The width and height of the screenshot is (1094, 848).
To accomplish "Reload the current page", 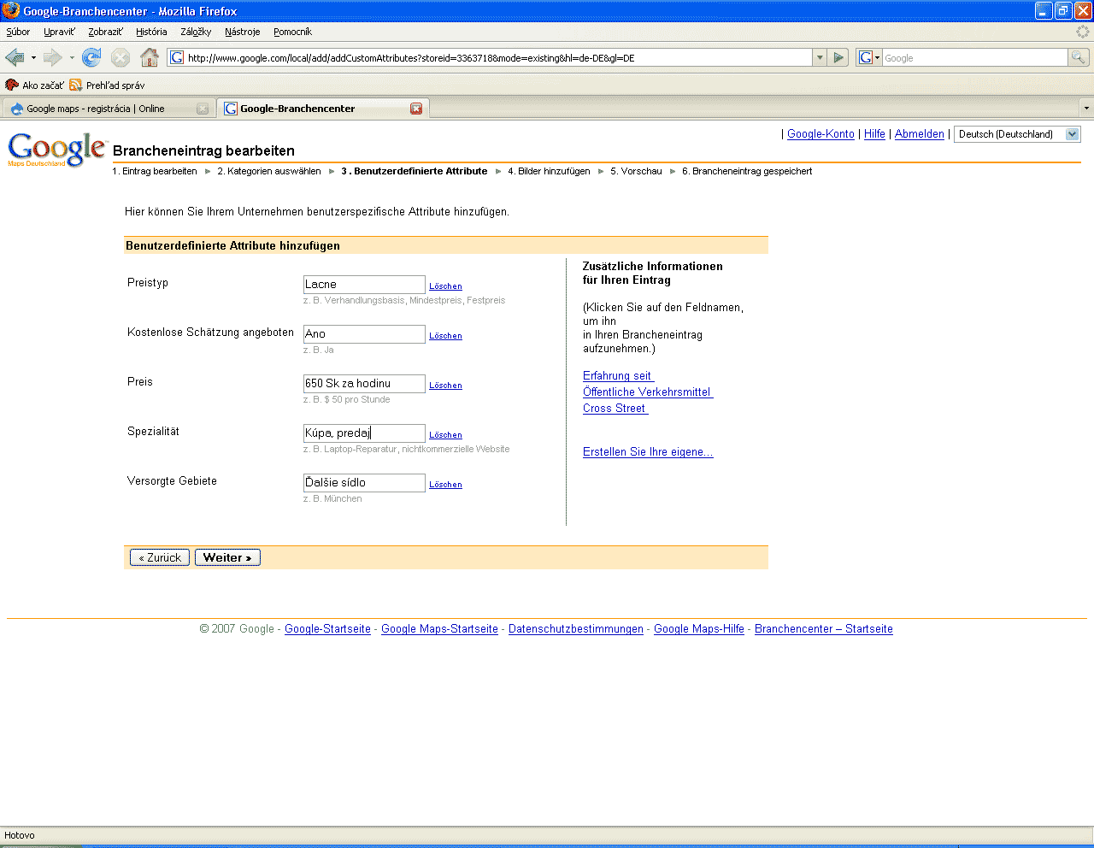I will point(91,57).
